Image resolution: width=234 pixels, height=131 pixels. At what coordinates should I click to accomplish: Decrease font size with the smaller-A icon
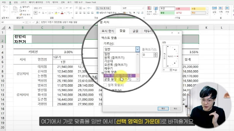[x=70, y=8]
